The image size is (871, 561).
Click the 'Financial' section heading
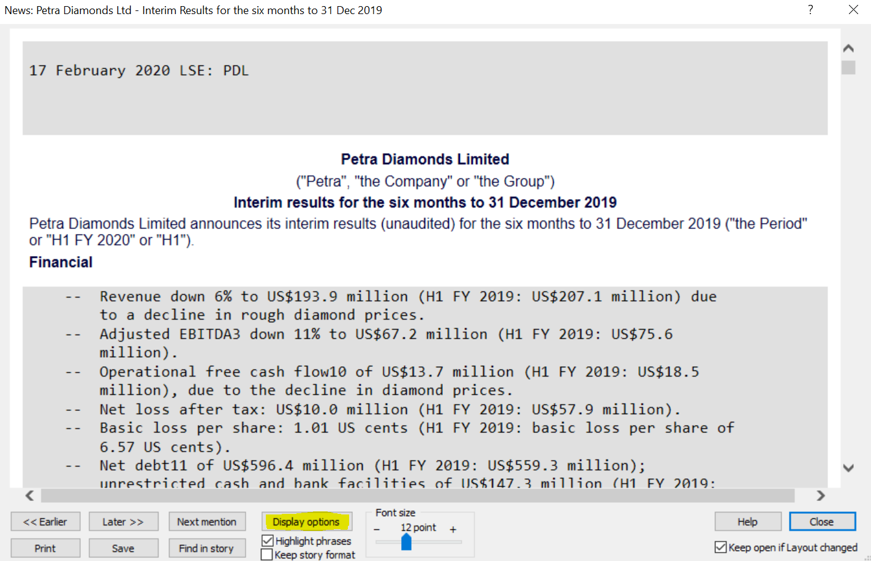61,262
